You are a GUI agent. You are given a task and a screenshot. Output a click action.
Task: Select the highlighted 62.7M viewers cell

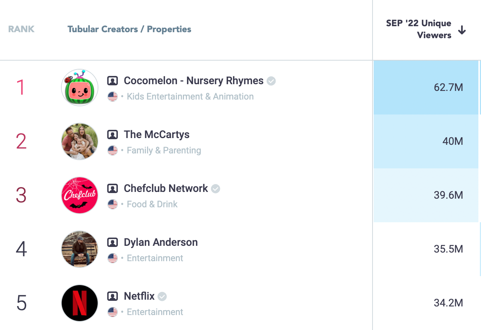pos(426,88)
